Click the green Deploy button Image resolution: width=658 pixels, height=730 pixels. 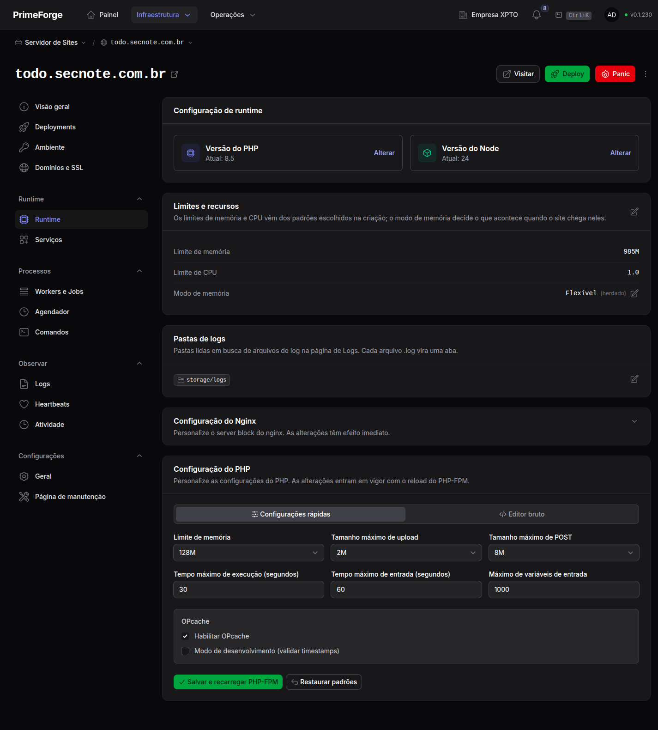[567, 74]
